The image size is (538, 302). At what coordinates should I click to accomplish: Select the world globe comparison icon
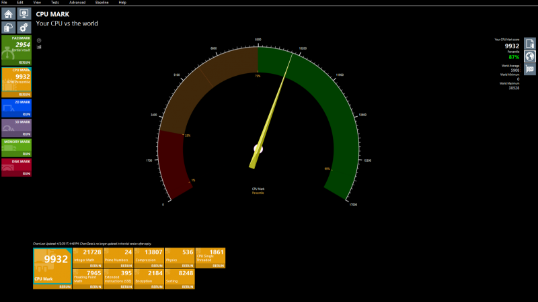[530, 56]
